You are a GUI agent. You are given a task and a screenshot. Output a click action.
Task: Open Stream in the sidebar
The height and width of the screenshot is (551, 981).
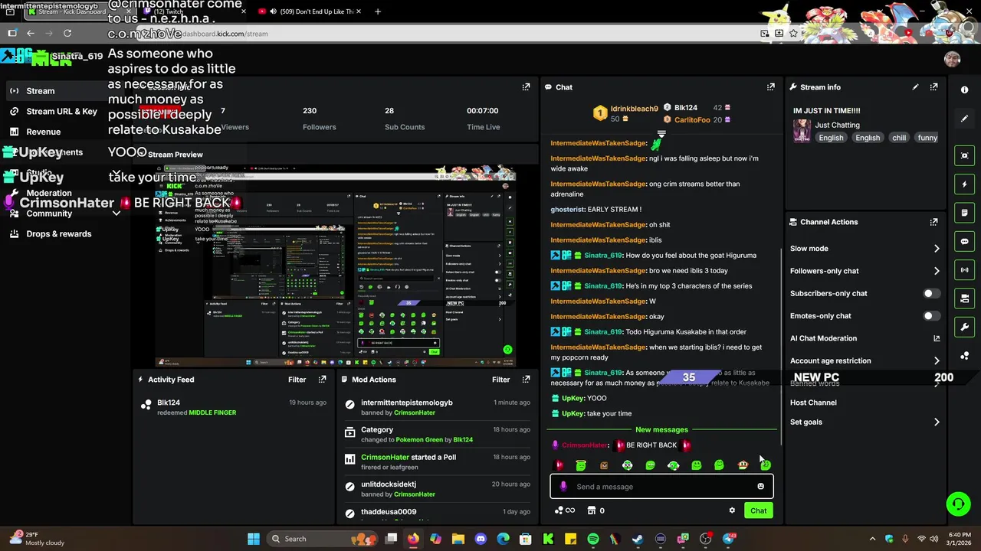click(x=41, y=91)
